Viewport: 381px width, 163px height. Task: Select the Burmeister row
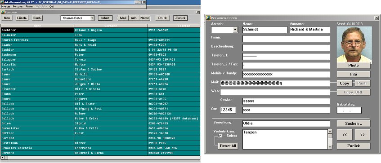click(100, 128)
